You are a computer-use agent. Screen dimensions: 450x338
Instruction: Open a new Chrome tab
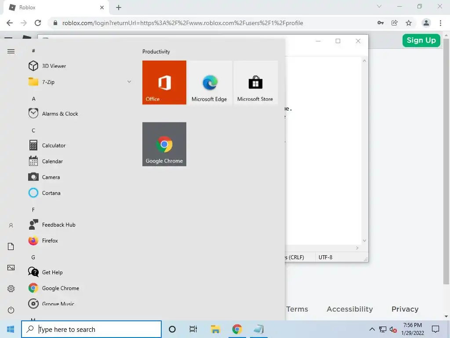[x=119, y=7]
